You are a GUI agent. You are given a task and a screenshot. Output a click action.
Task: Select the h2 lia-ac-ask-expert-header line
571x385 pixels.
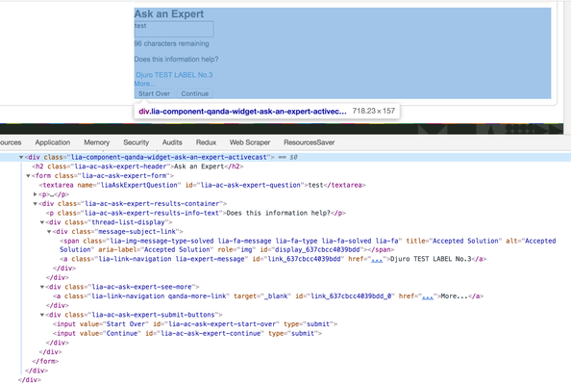[137, 167]
